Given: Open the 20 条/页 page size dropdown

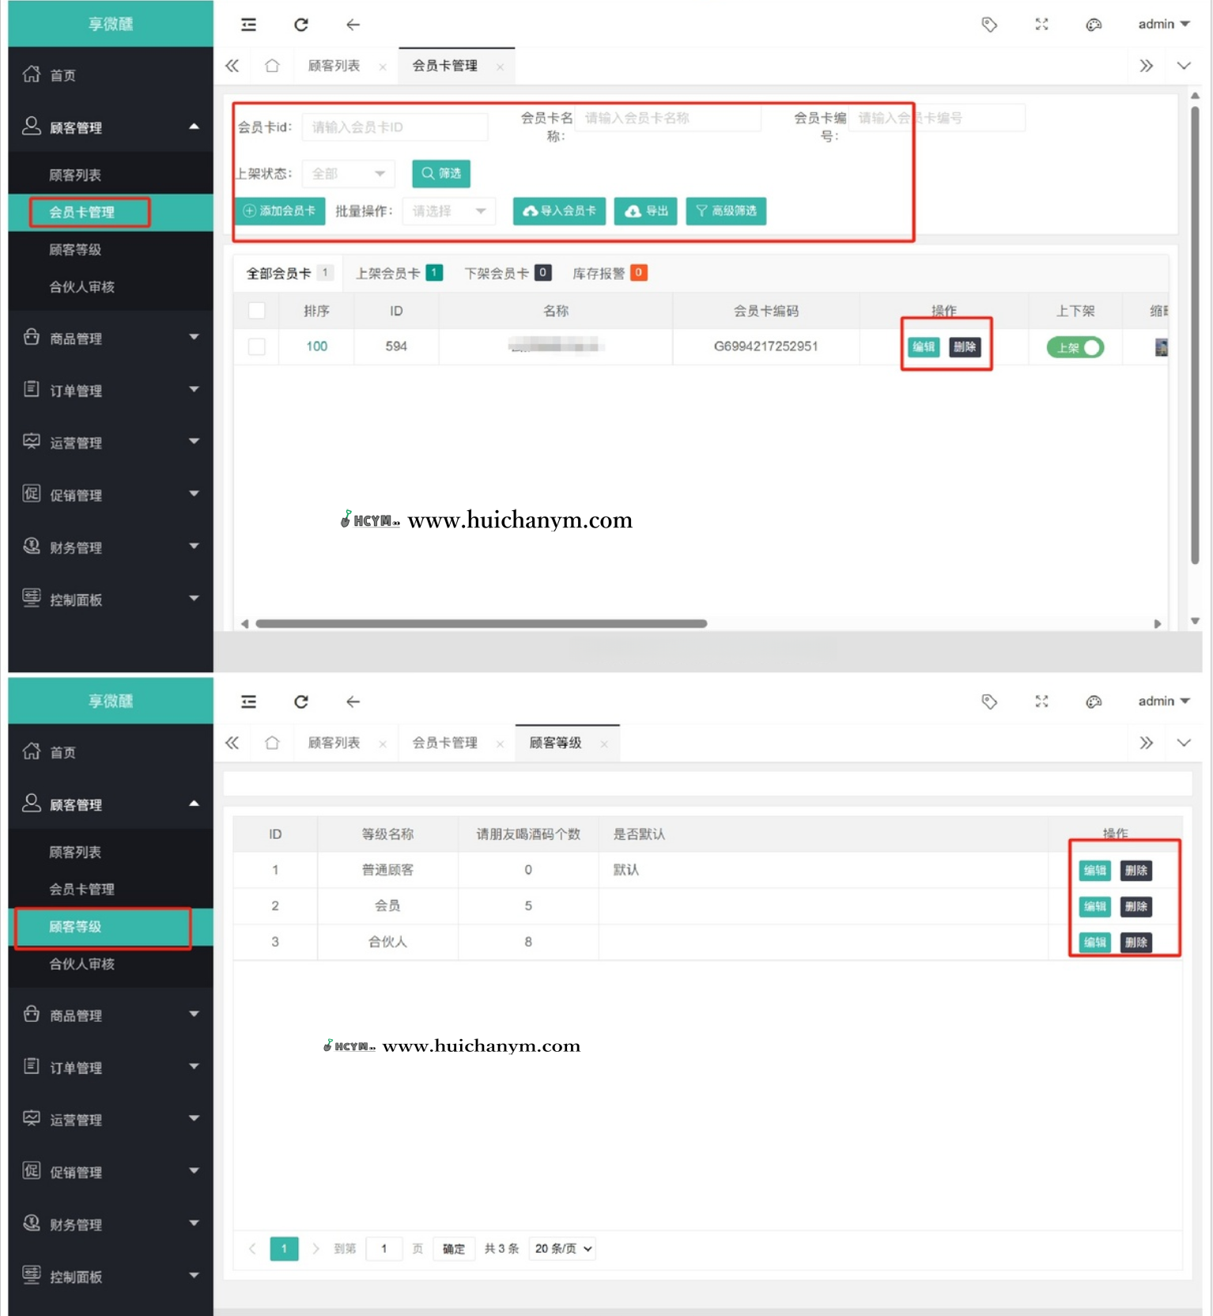Looking at the screenshot, I should (562, 1249).
